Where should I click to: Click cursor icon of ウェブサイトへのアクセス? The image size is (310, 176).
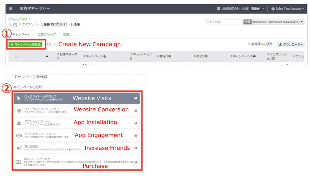tap(19, 98)
